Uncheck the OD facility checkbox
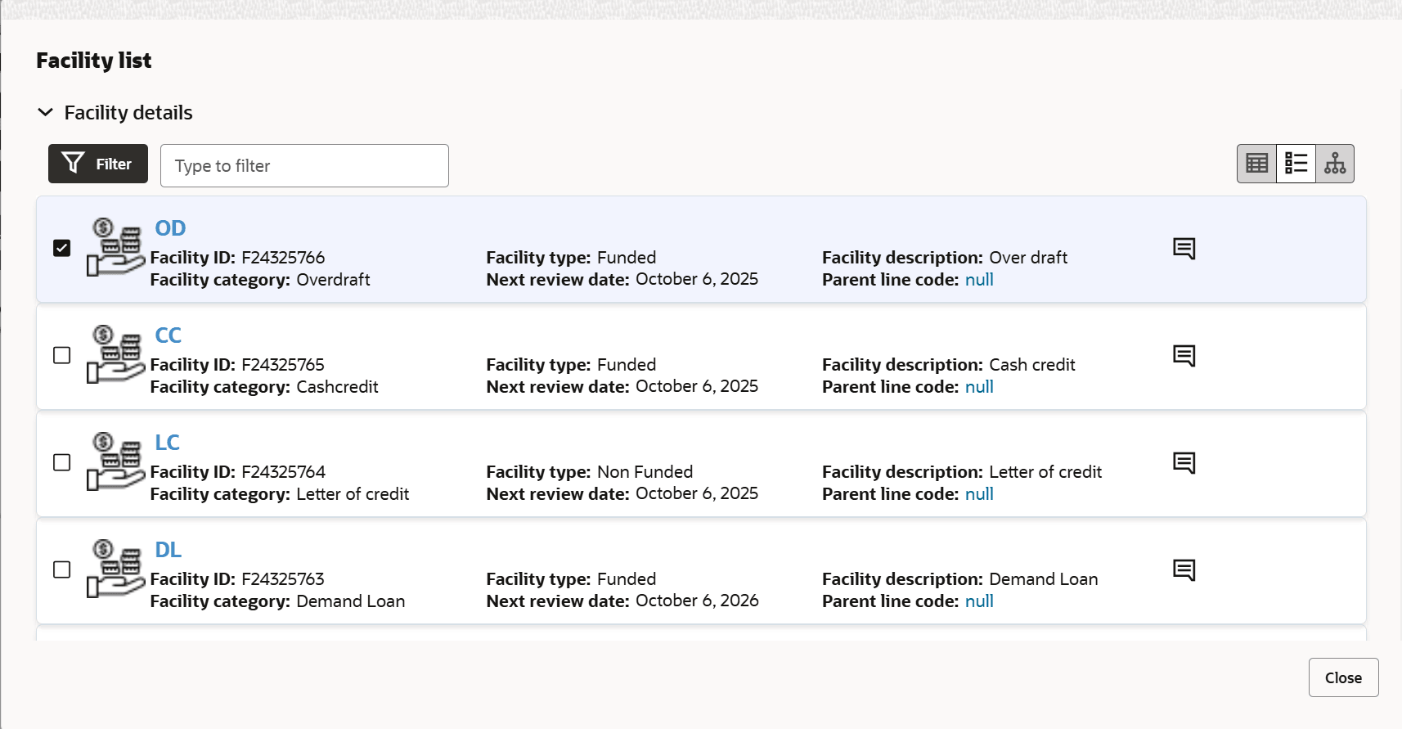Viewport: 1402px width, 729px height. 61,248
